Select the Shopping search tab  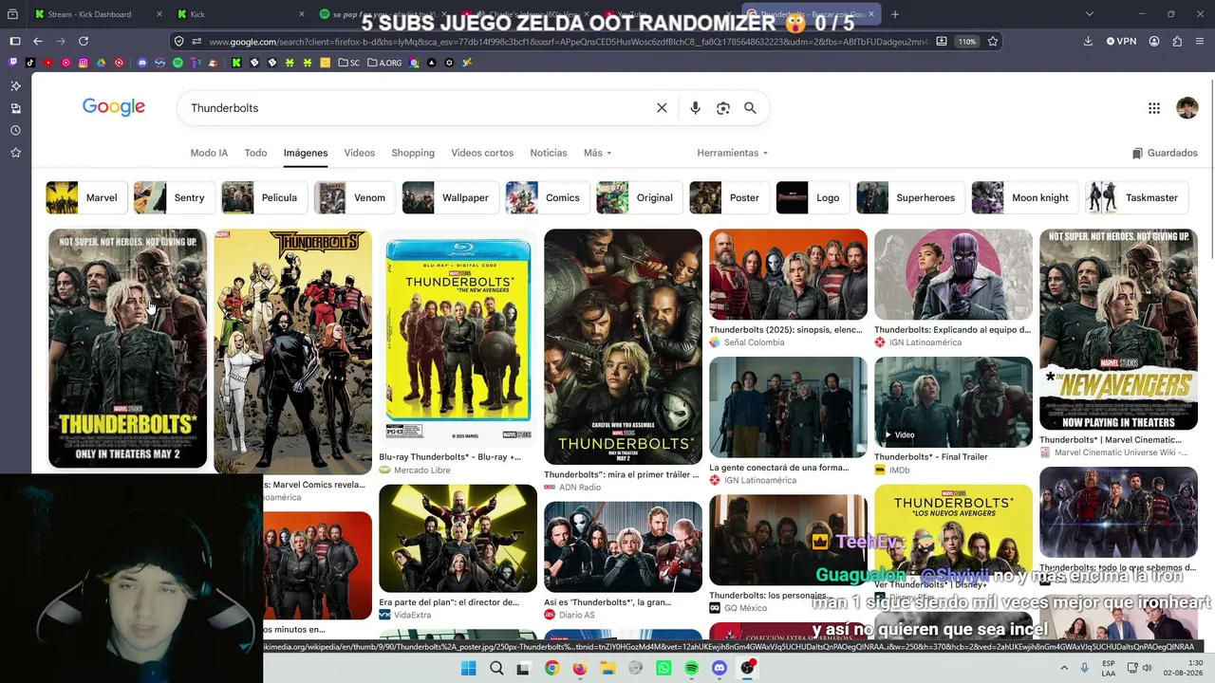point(413,153)
